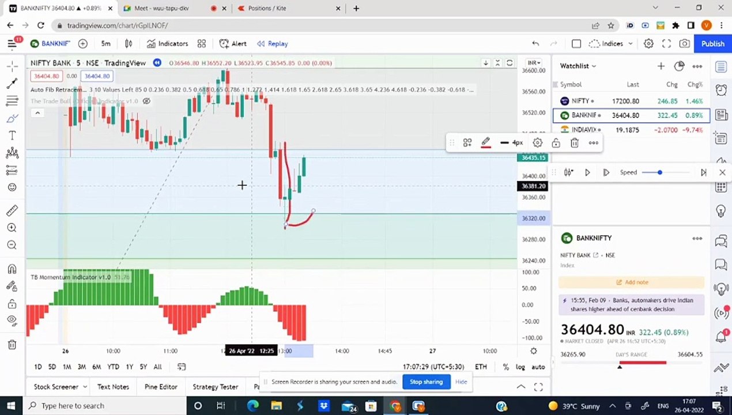The width and height of the screenshot is (732, 415).
Task: Set date range to 1D
Action: pyautogui.click(x=37, y=367)
